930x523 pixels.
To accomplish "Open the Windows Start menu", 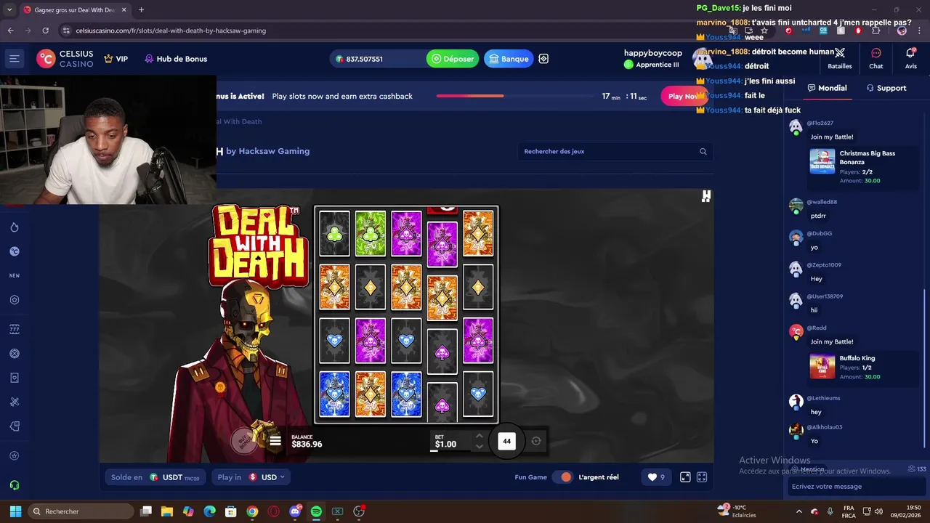I will click(x=15, y=511).
